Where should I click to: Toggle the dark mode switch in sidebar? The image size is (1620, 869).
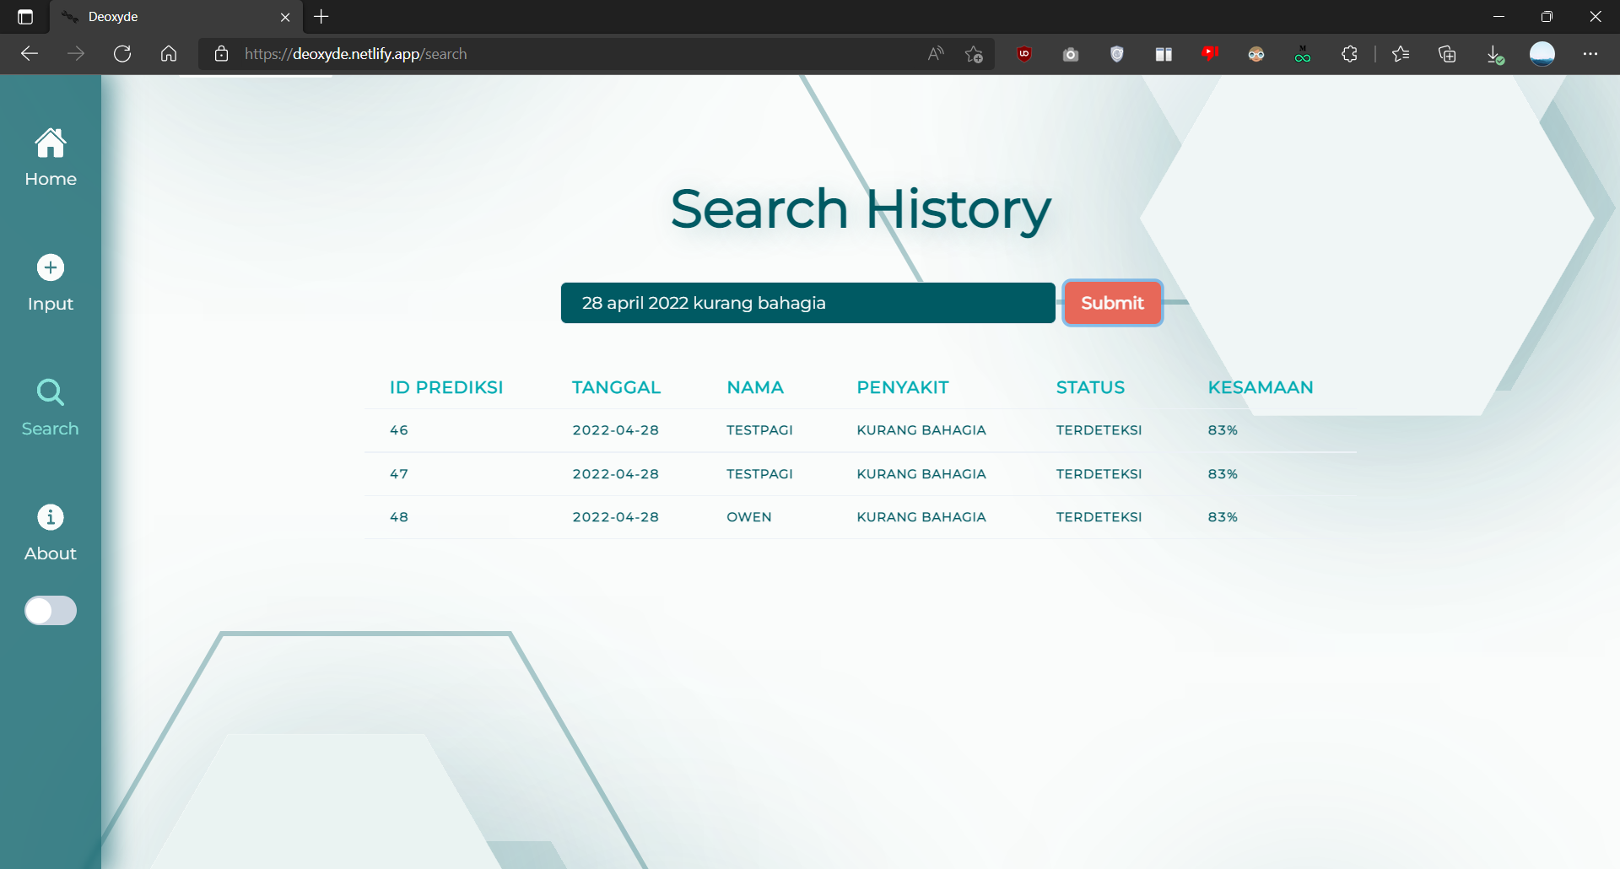[51, 610]
